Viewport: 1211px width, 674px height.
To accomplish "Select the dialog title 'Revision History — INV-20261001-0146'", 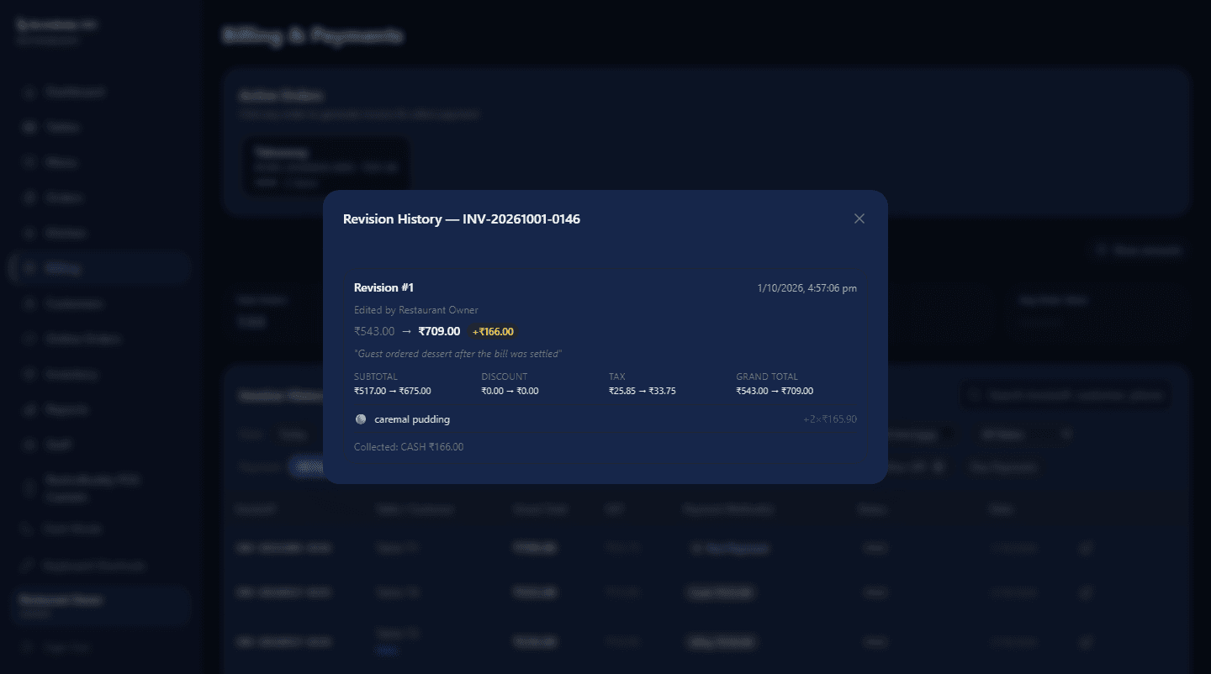I will tap(462, 219).
